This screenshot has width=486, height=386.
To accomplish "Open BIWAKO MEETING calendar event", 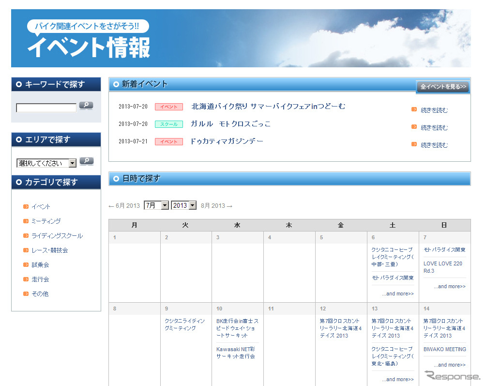I will [444, 349].
